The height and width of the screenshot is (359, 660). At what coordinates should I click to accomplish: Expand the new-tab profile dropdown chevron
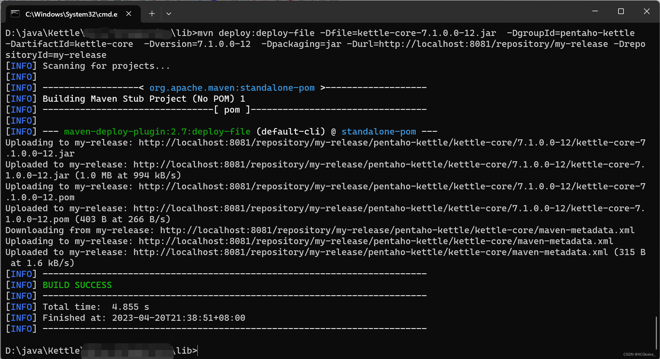(x=169, y=13)
